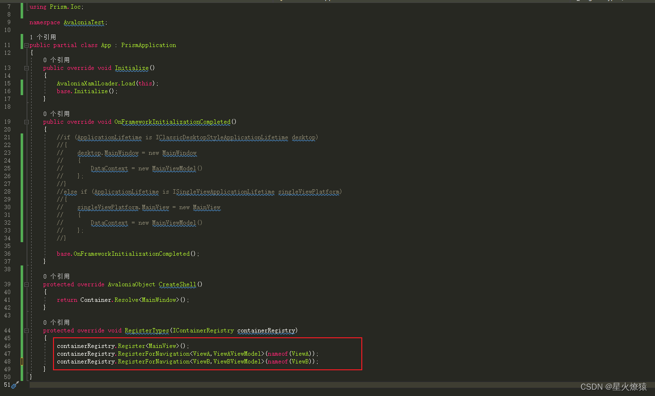This screenshot has width=655, height=396.
Task: Open the '1 个引用' references link above class App
Action: (43, 37)
